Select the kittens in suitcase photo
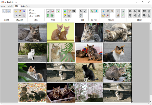Viewport: 152px width, 105px height. click(61, 93)
